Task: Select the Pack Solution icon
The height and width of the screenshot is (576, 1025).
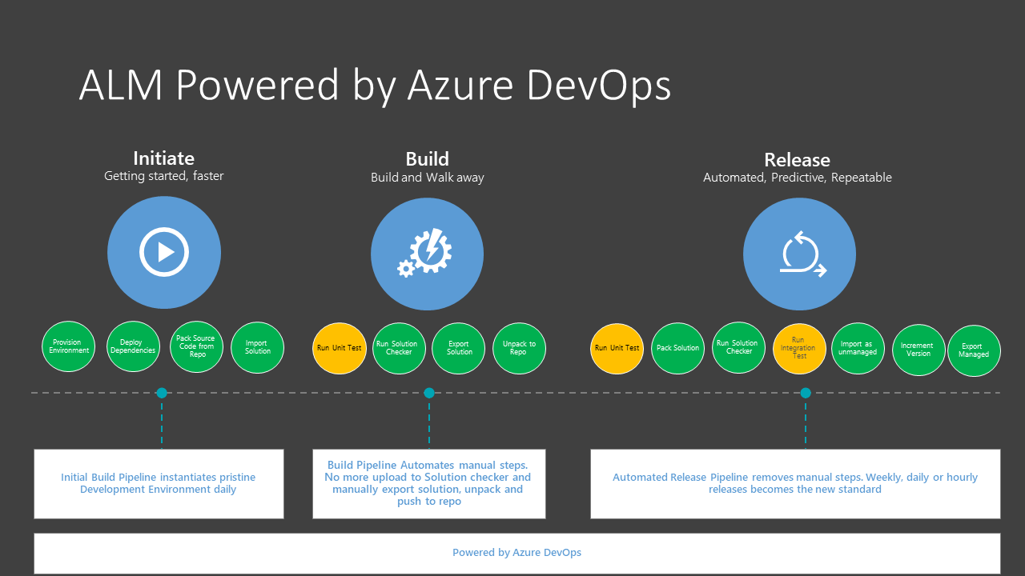Action: click(677, 348)
